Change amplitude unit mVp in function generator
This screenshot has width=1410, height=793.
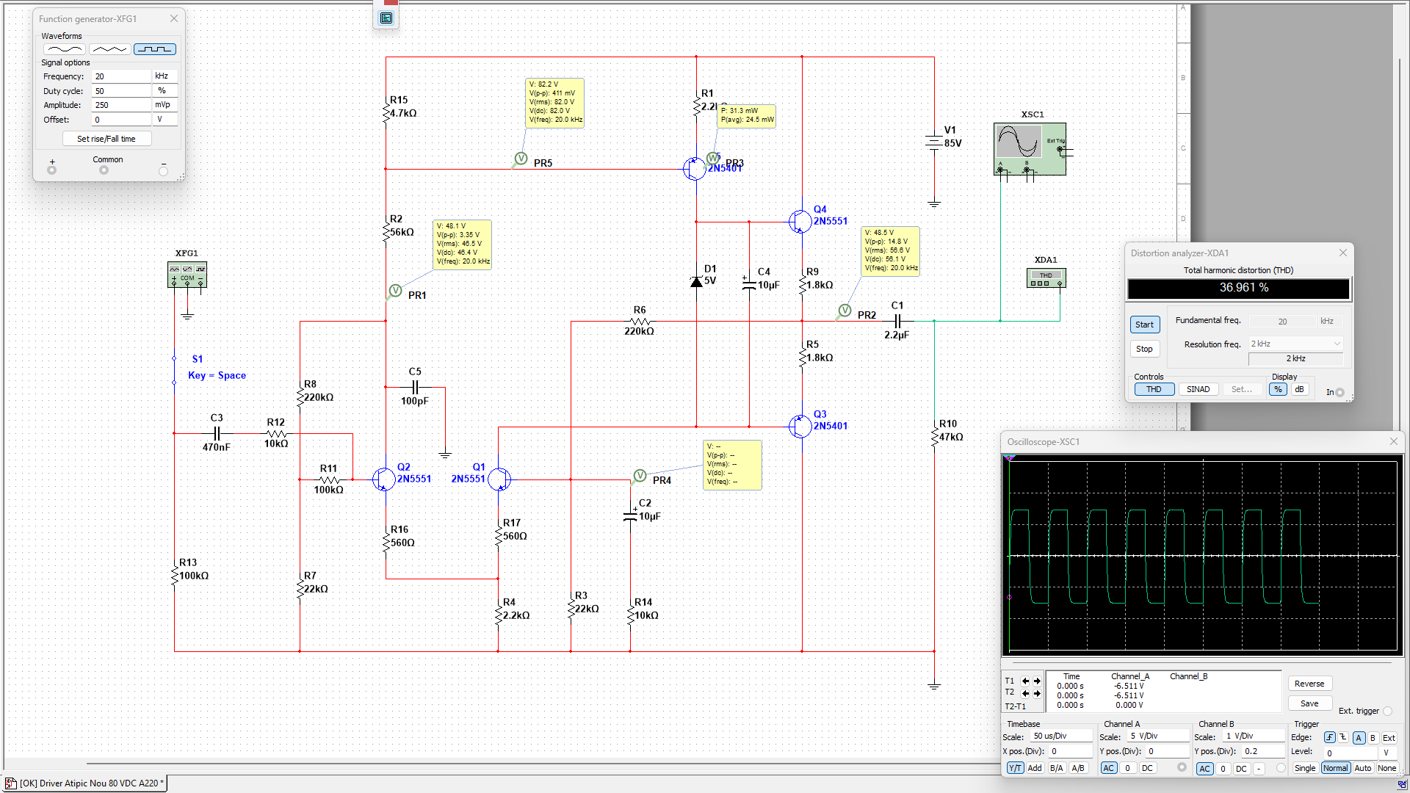coord(164,105)
